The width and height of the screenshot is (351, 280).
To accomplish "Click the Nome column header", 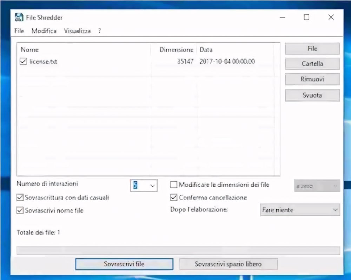I will tap(84, 50).
